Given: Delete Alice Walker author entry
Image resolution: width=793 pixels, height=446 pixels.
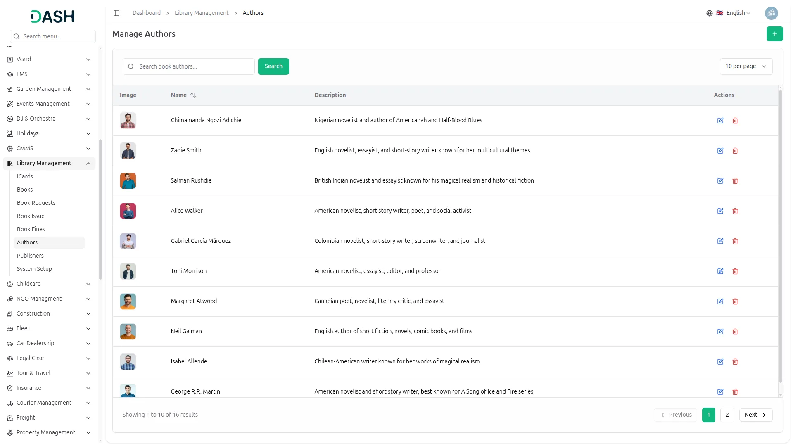Looking at the screenshot, I should 735,211.
